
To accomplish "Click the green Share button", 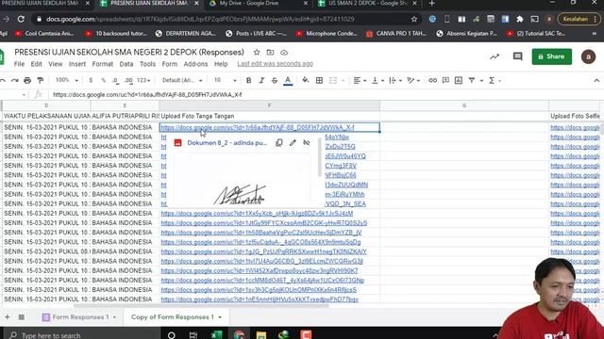I will click(x=551, y=56).
